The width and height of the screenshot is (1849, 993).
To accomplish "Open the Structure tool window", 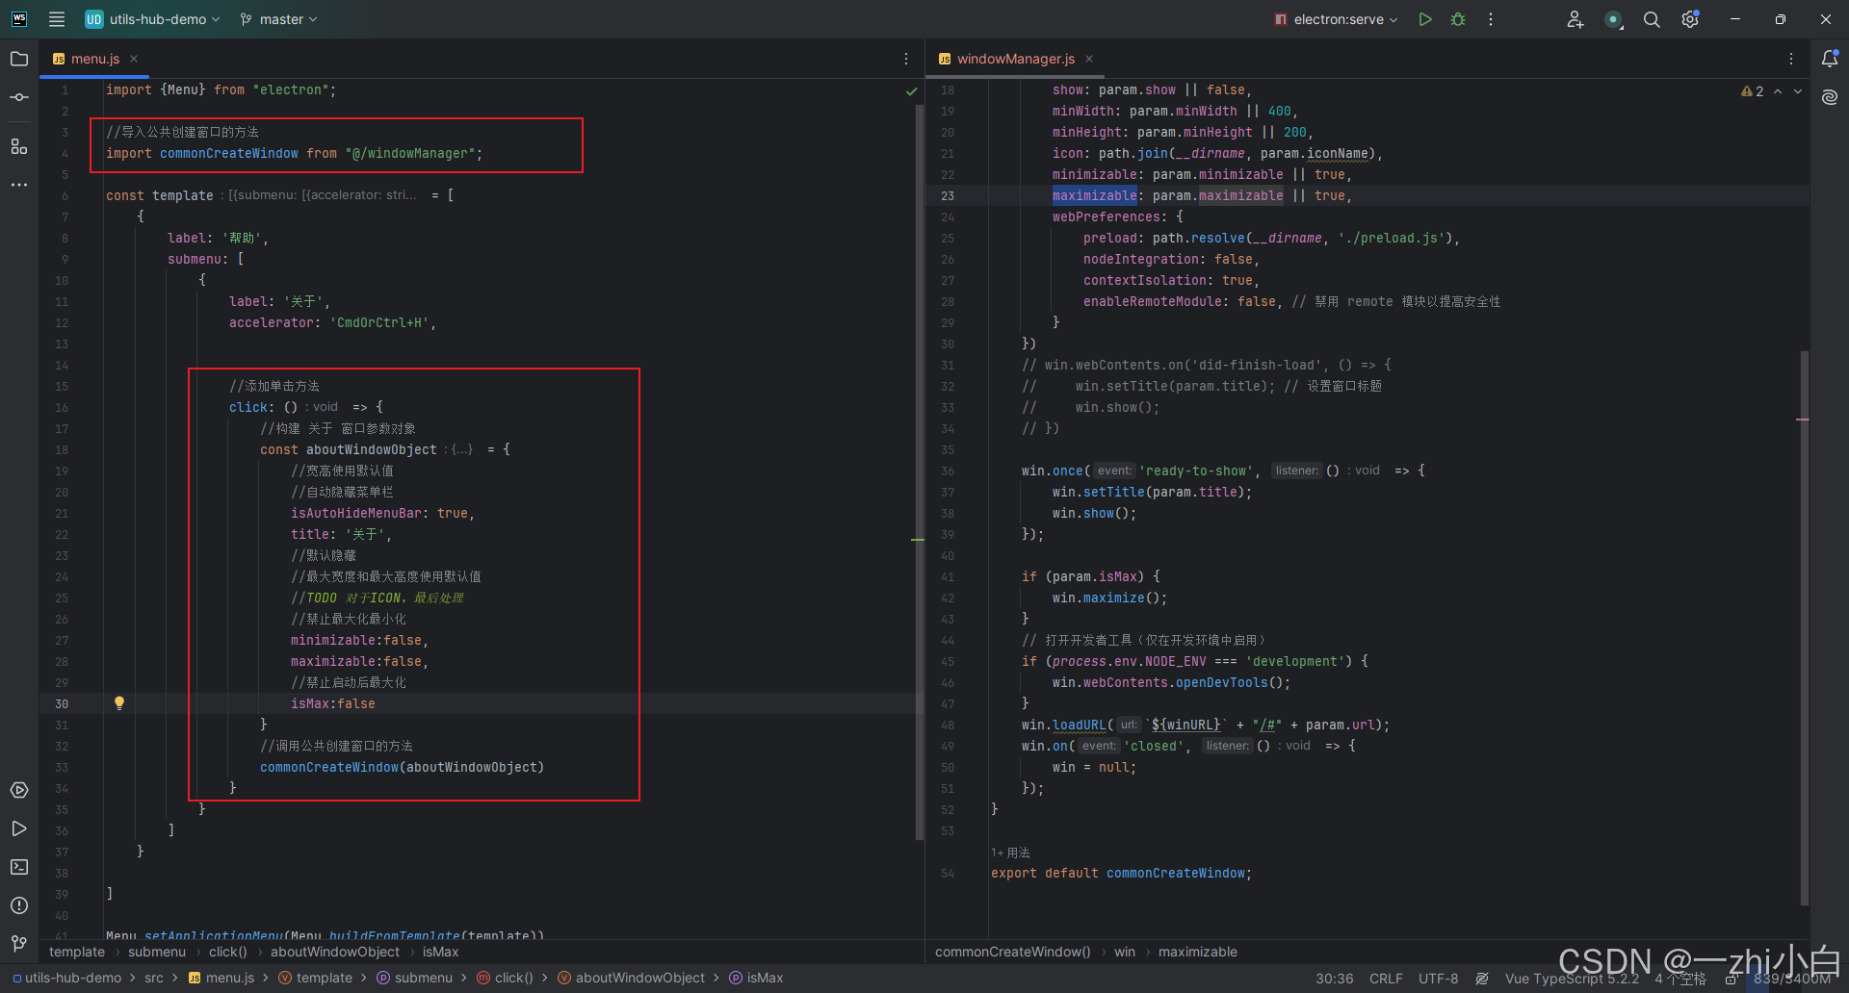I will [x=19, y=146].
